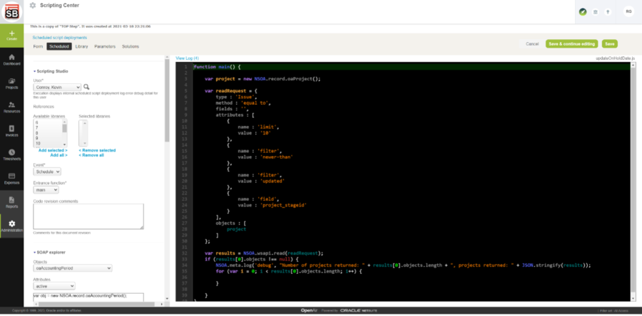Image resolution: width=642 pixels, height=316 pixels.
Task: Select the Scheduled tab
Action: [59, 46]
